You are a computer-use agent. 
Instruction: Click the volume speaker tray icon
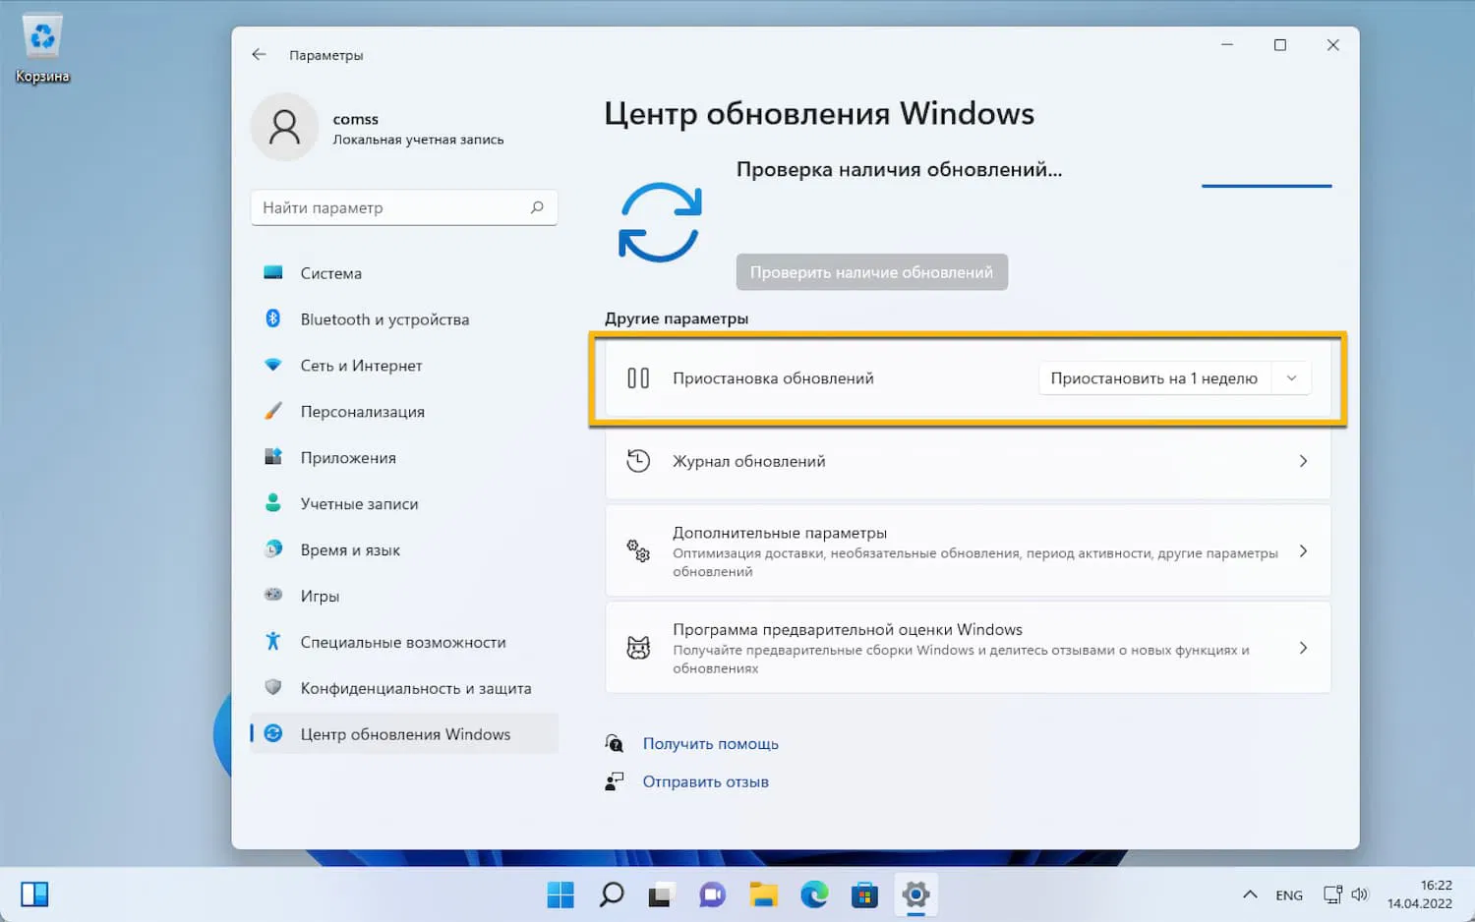click(1360, 894)
